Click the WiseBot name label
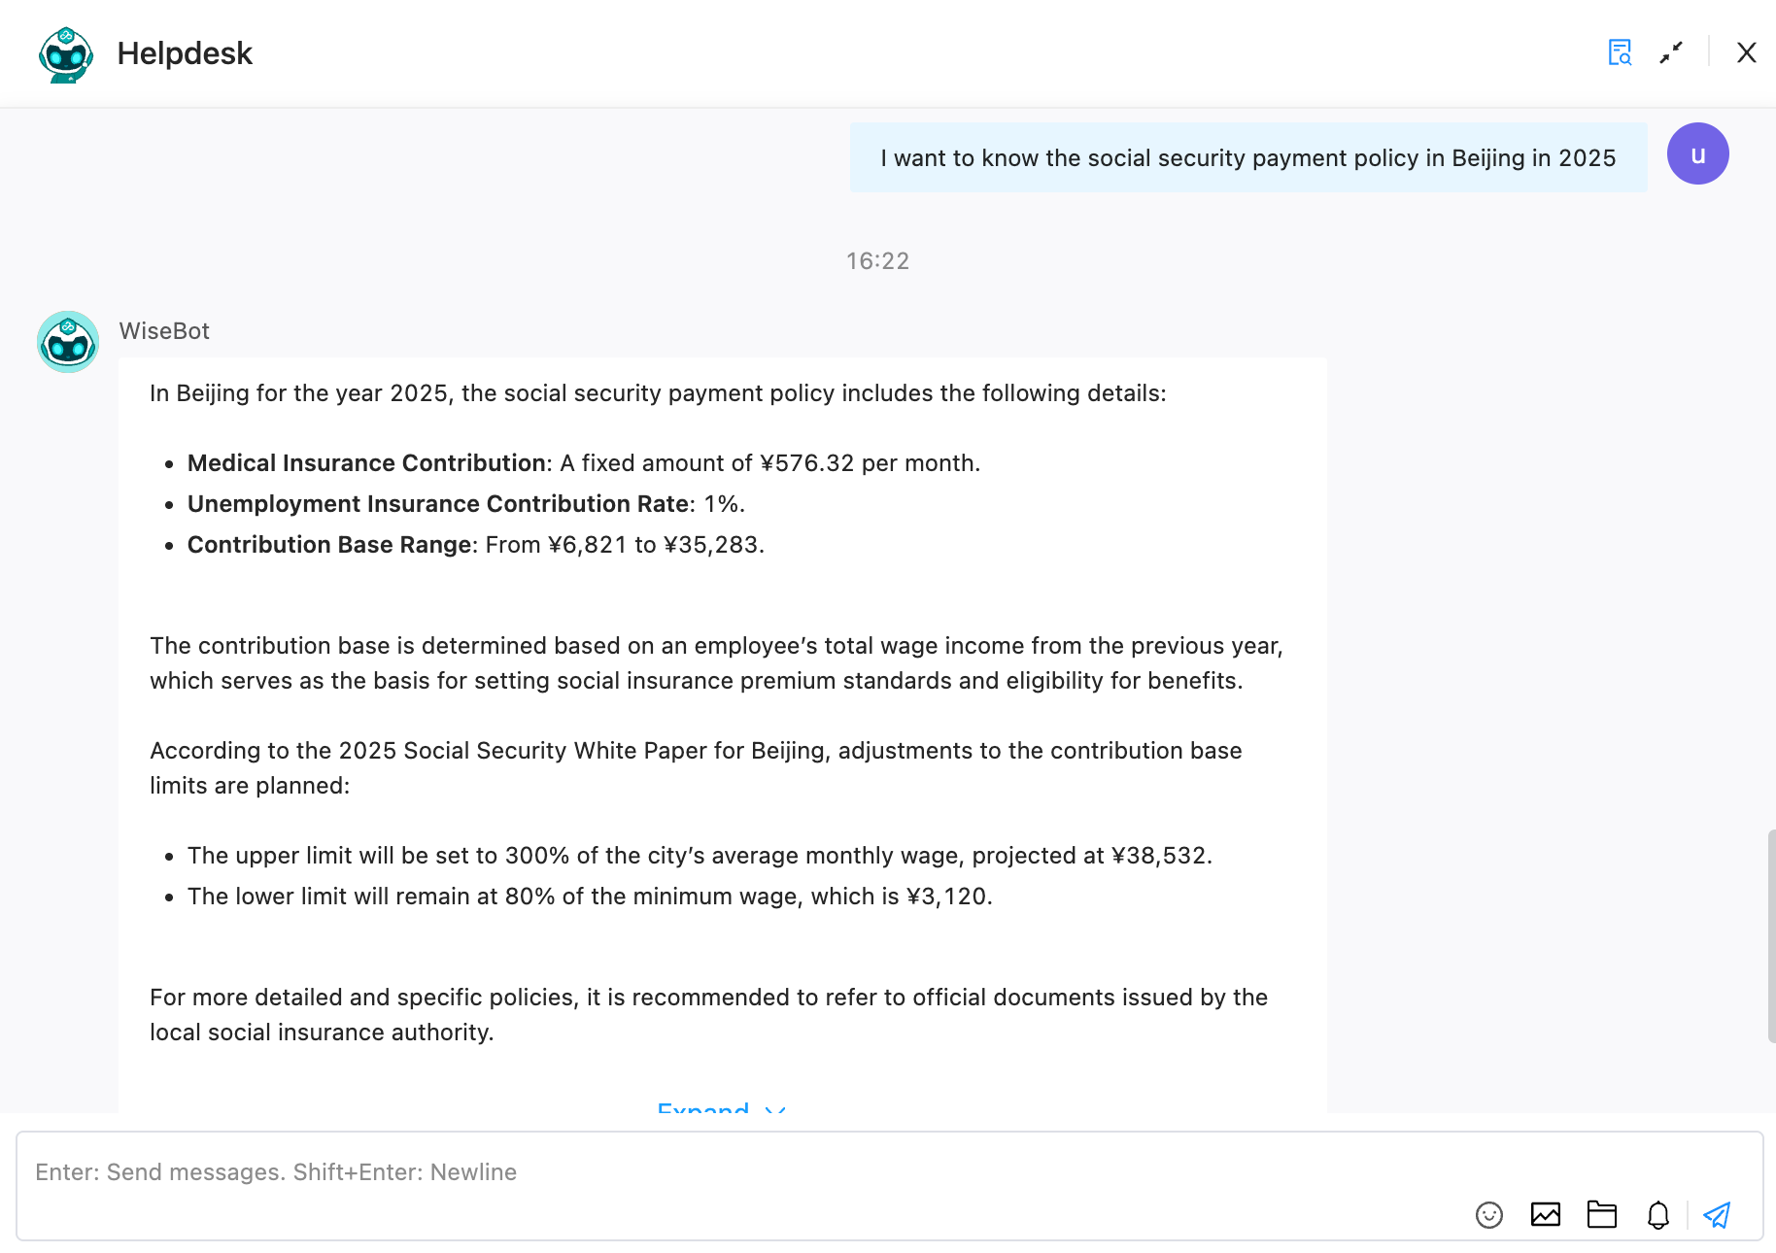1776x1253 pixels. [164, 330]
